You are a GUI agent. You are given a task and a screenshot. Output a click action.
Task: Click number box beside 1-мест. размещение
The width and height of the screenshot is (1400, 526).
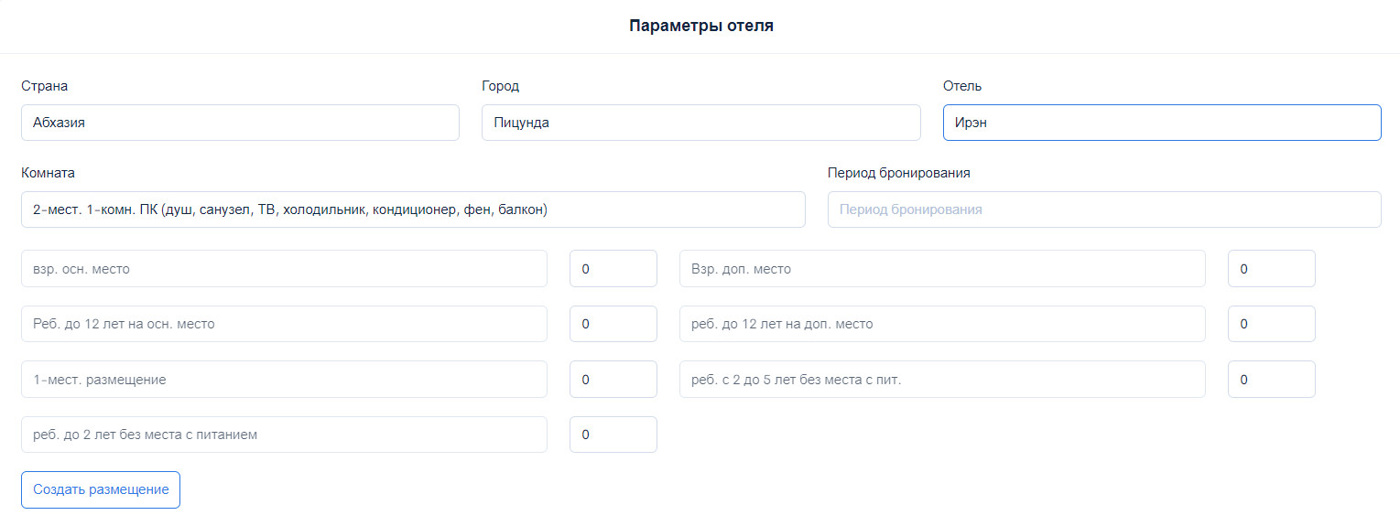(x=613, y=380)
